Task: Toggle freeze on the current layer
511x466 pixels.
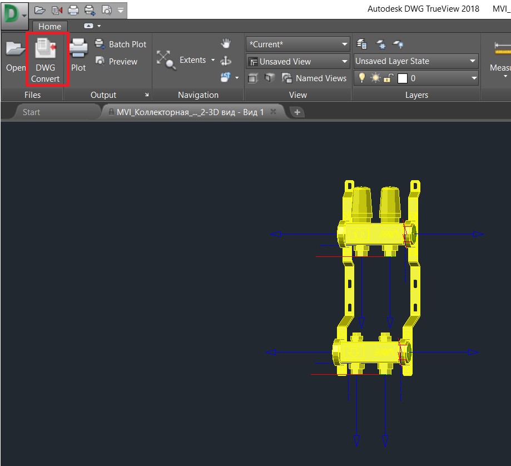Action: point(375,78)
